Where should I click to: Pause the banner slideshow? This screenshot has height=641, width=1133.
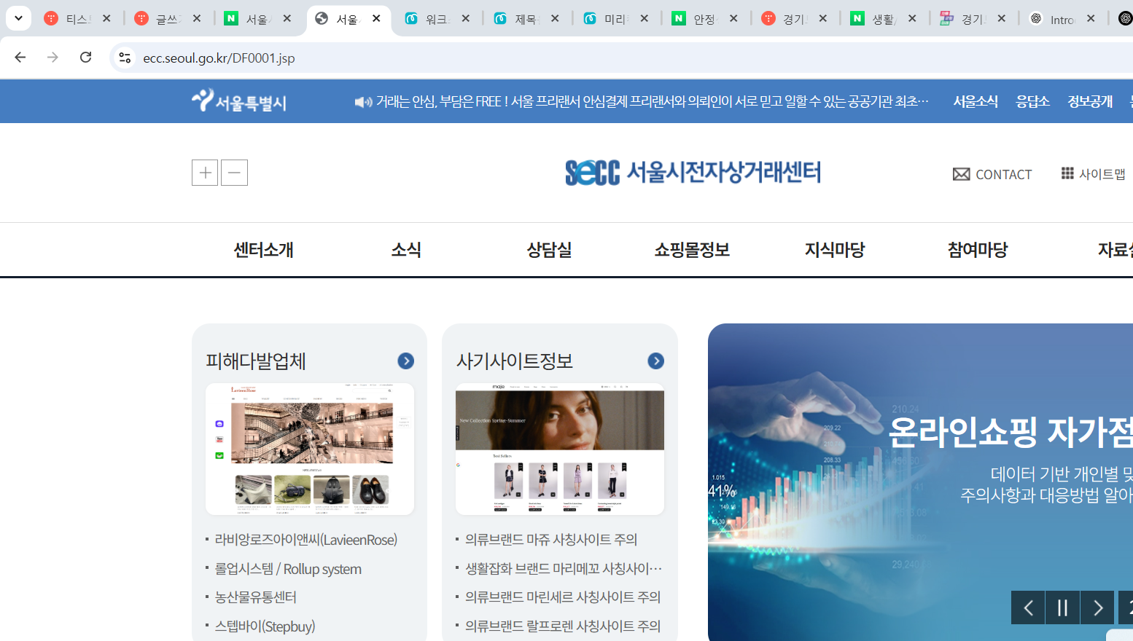click(1062, 607)
